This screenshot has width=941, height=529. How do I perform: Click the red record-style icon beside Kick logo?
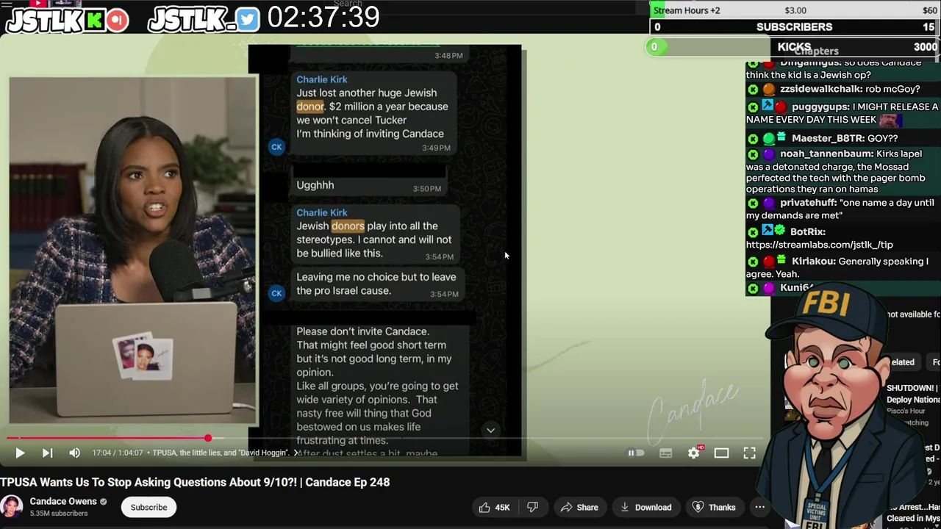(x=117, y=20)
